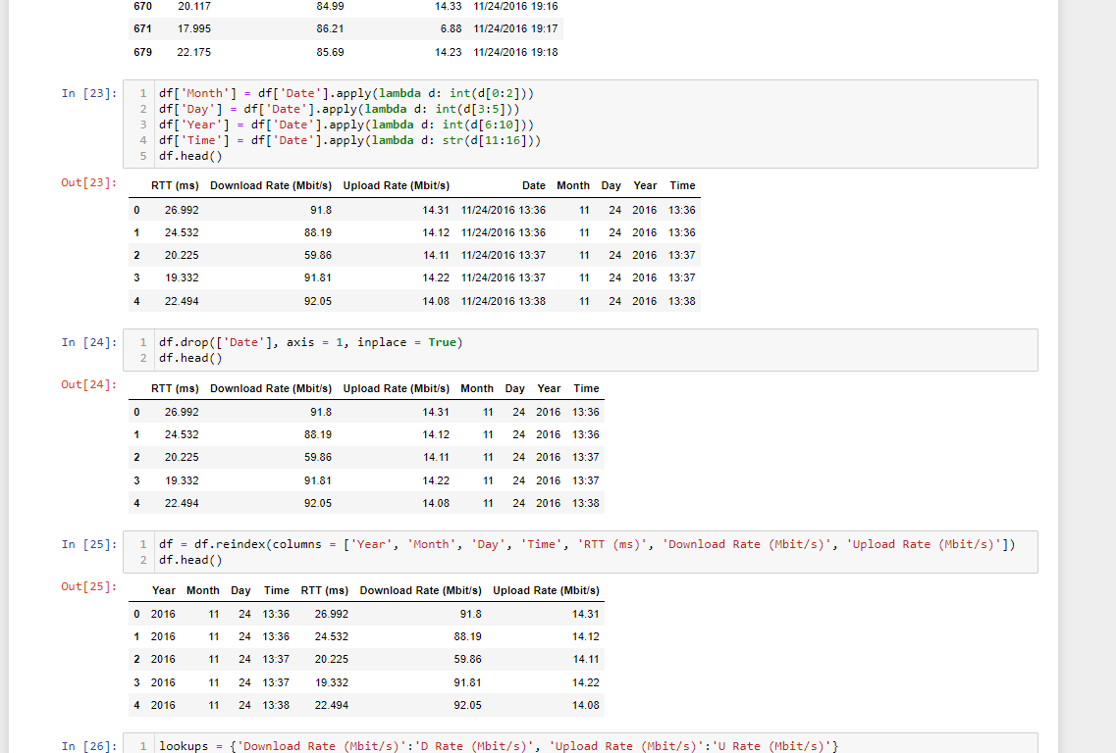The image size is (1116, 753).
Task: Click row index 671 in the top table
Action: (142, 28)
